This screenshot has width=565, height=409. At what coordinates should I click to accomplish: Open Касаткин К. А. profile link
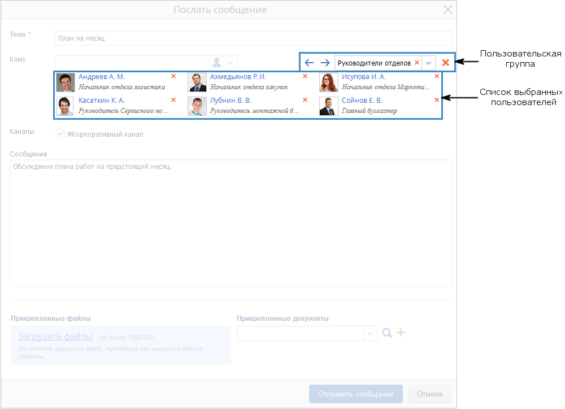click(102, 101)
